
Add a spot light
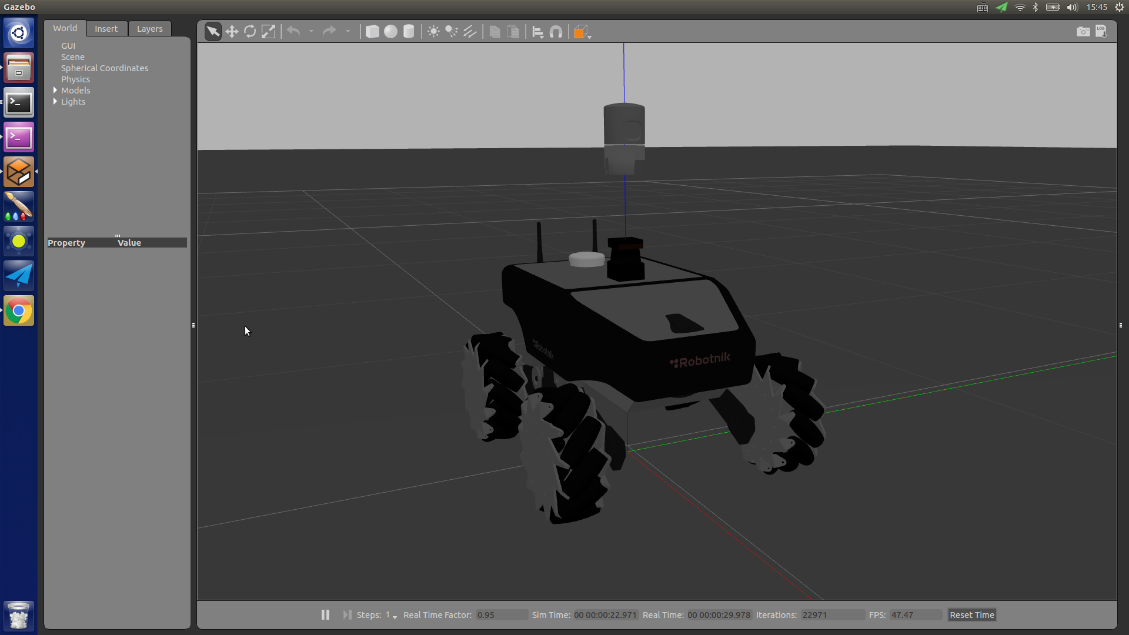click(x=452, y=32)
